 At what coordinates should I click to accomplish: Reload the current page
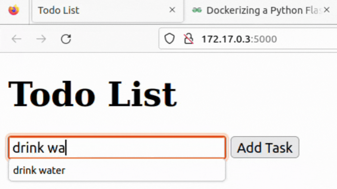click(x=66, y=39)
